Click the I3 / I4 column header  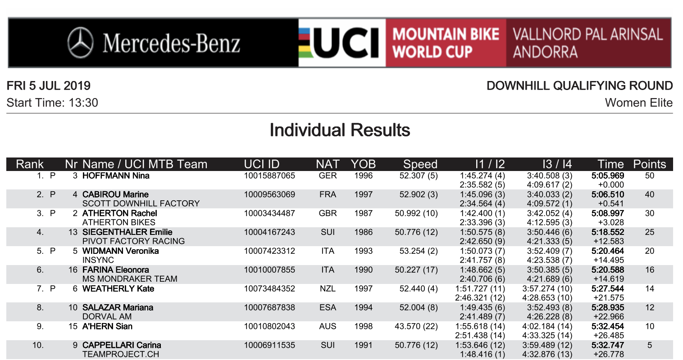[x=557, y=164]
